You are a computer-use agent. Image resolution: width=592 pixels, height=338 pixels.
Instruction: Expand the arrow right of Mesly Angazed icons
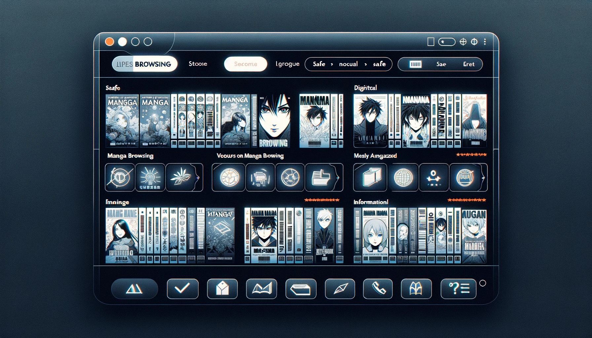point(483,178)
